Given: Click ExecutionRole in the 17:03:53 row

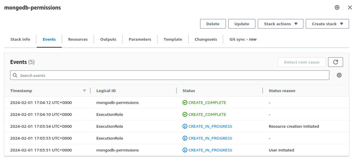Looking at the screenshot, I should 110,138.
